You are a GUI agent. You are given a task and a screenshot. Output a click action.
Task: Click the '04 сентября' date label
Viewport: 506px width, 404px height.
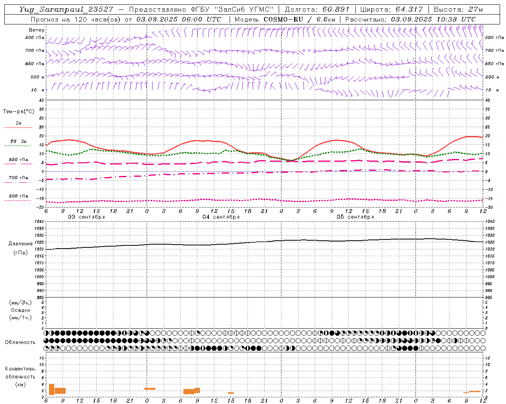[221, 217]
